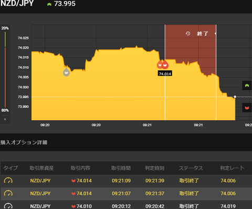Click the 購入オプション詳細 section heading
Screen dimensions: 252x209
tap(24, 142)
